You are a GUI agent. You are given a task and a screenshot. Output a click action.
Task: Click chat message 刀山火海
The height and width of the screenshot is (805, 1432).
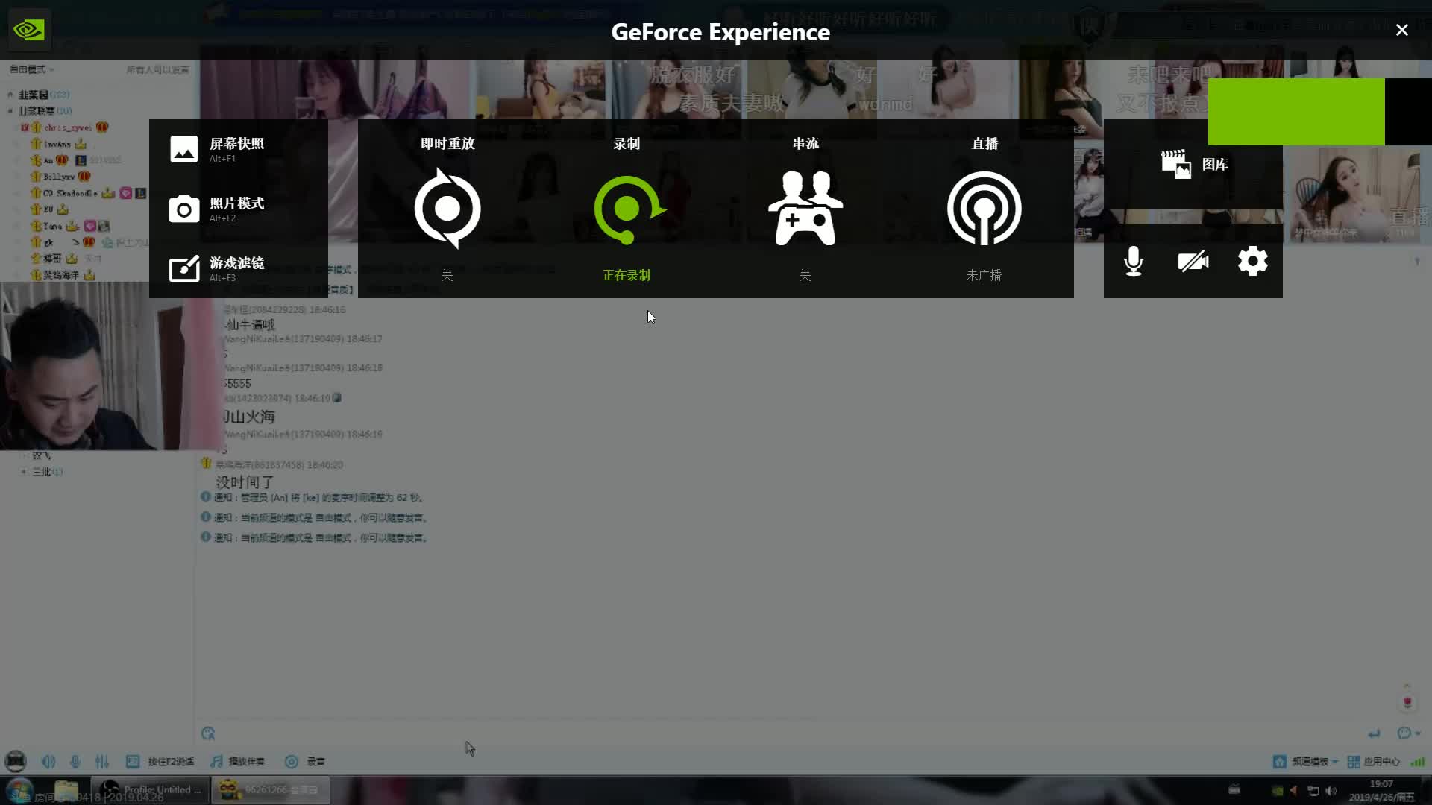point(249,416)
